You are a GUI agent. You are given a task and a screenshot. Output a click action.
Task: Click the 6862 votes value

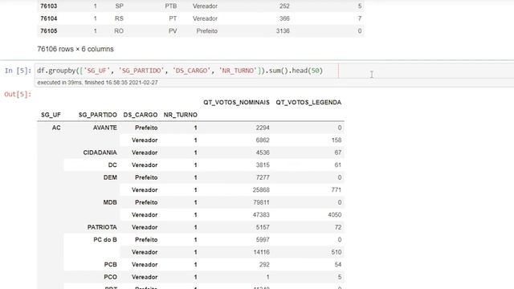pos(263,140)
